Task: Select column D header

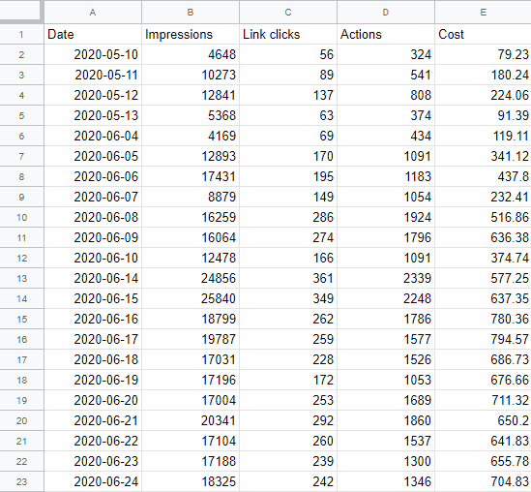Action: [x=385, y=13]
